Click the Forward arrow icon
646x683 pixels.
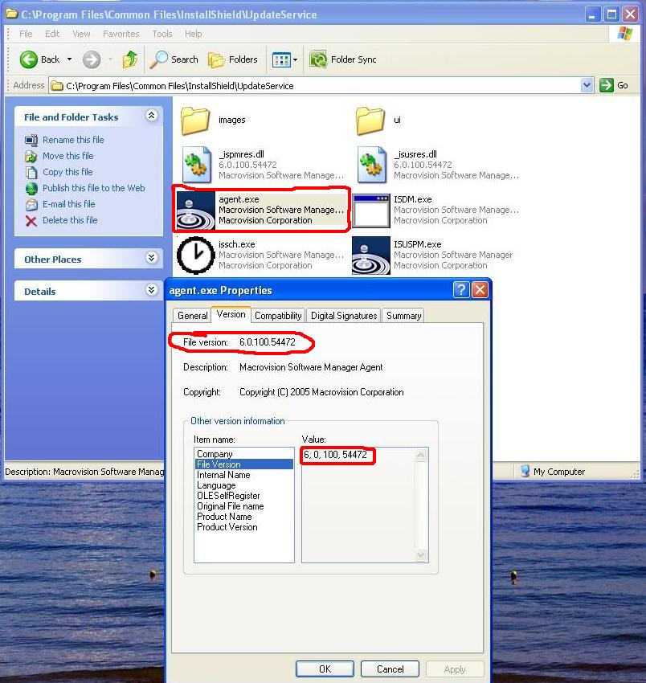(x=92, y=59)
